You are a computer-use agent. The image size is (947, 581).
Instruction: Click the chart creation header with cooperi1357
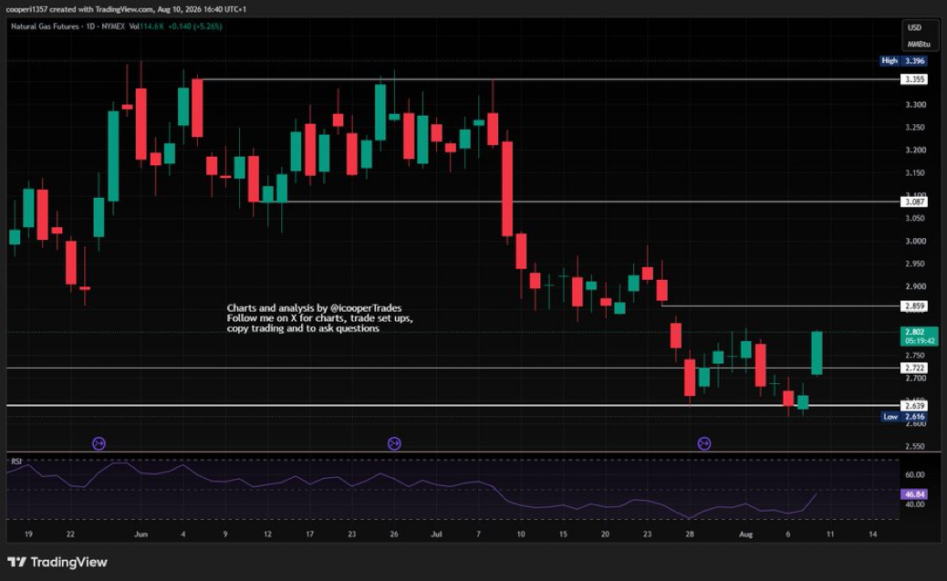126,9
